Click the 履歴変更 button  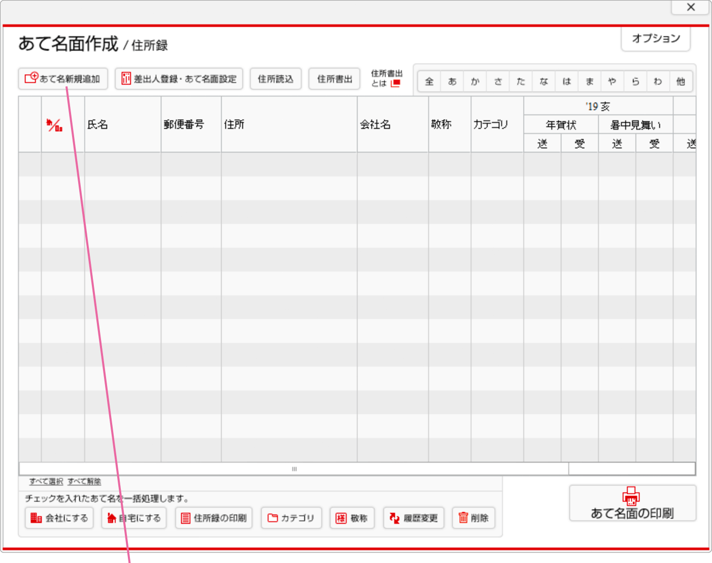(414, 518)
